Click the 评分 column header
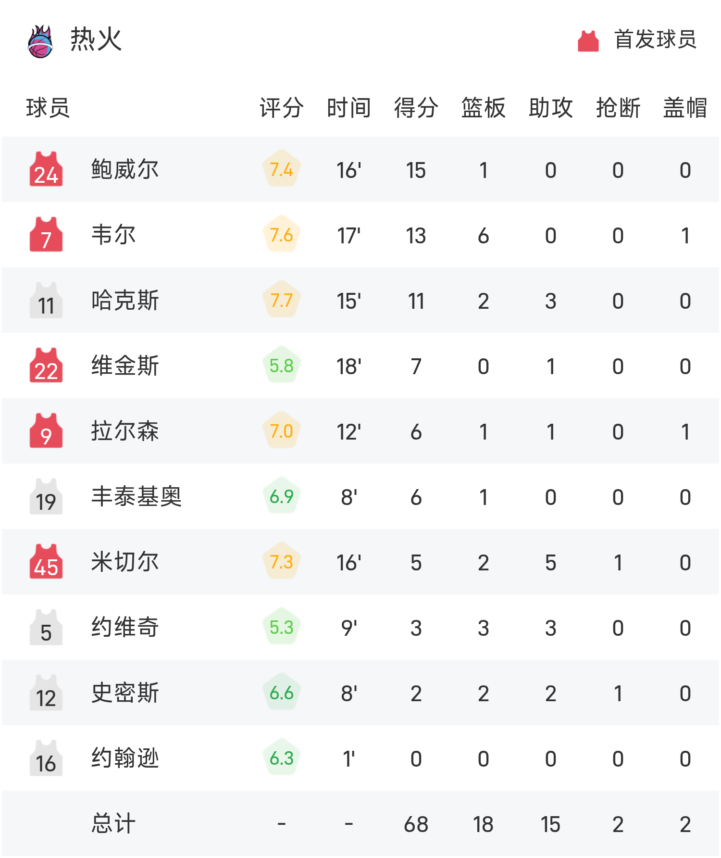 282,108
